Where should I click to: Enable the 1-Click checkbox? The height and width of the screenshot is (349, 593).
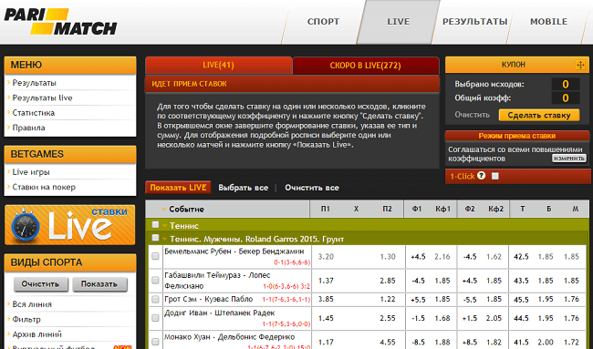[495, 176]
